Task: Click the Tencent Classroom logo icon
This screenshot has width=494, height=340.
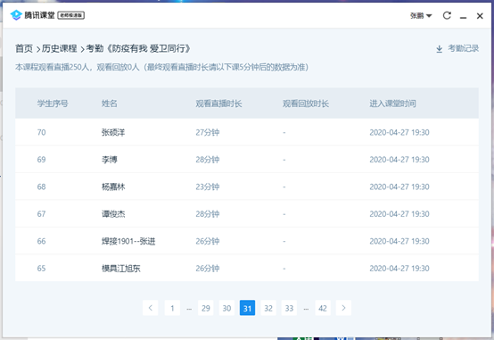Action: (x=16, y=15)
